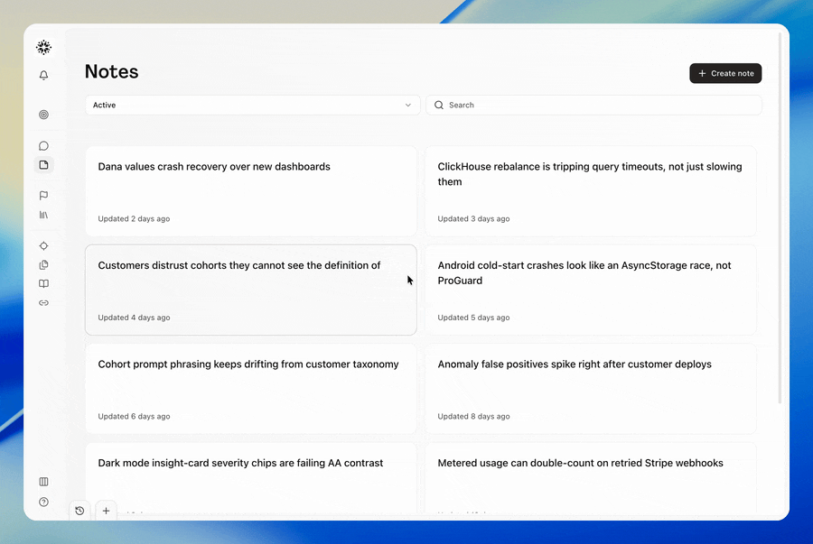The image size is (813, 544).
Task: Click 'Updated 8 days ago' text
Action: 473,417
